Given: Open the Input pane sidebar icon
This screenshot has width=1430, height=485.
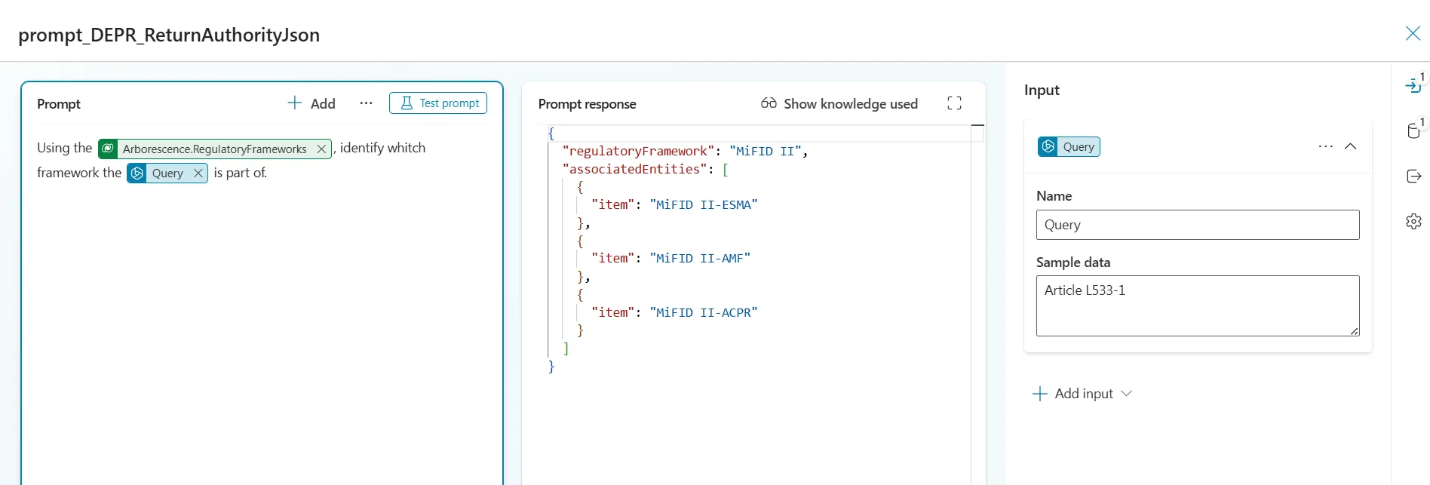Looking at the screenshot, I should coord(1414,85).
